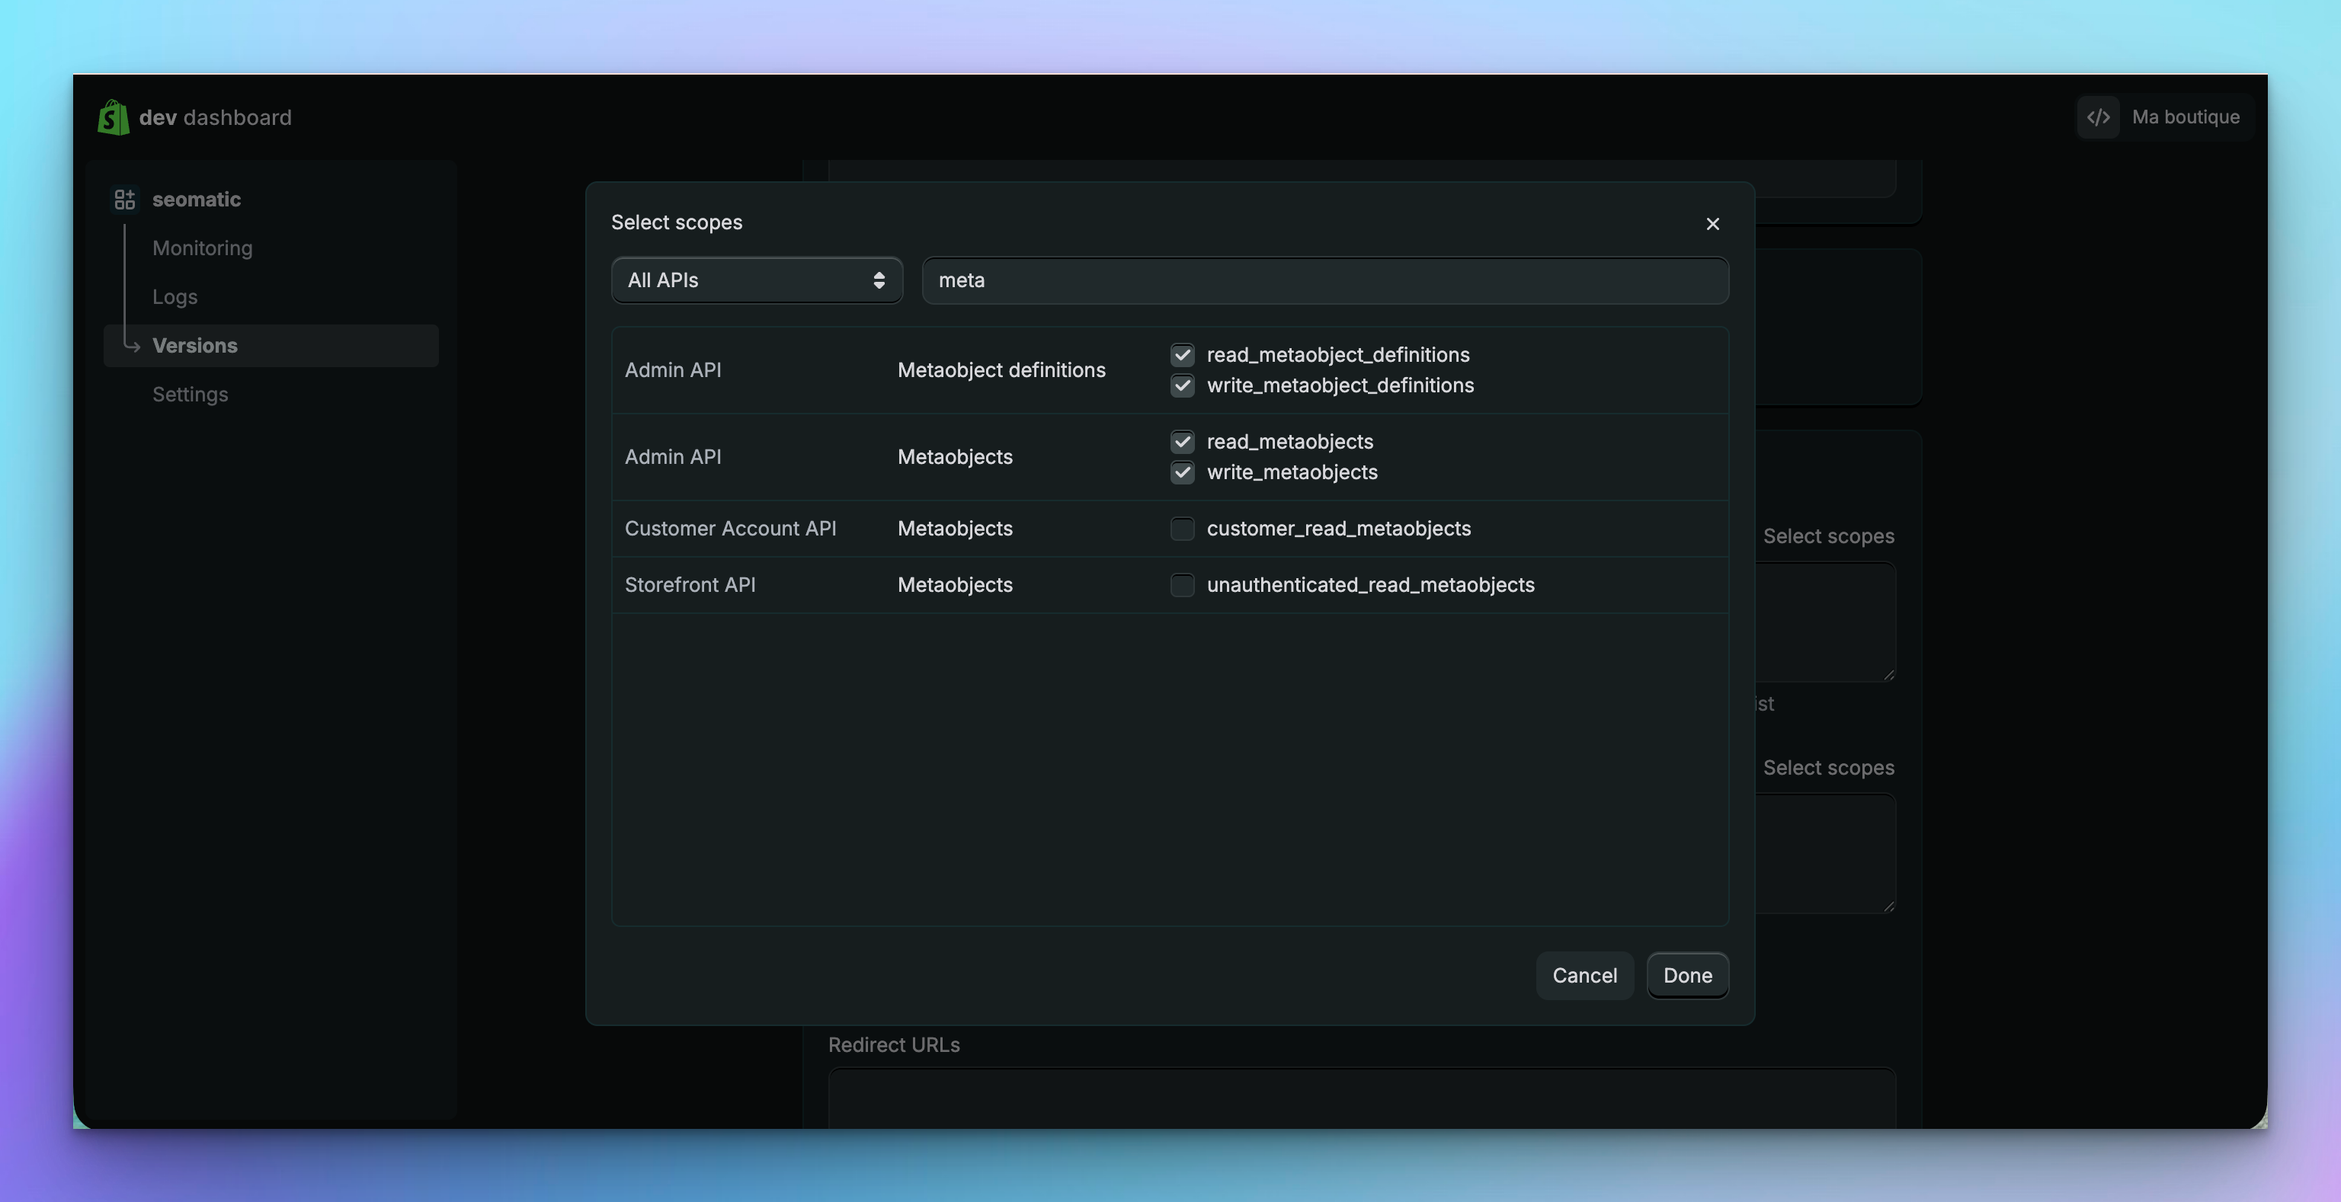The image size is (2341, 1202).
Task: Click the Redirect URLs text area
Action: [x=1361, y=1098]
